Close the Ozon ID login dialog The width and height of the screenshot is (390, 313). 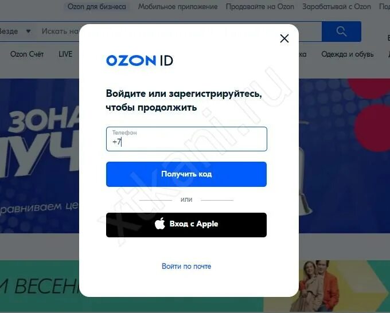coord(284,38)
